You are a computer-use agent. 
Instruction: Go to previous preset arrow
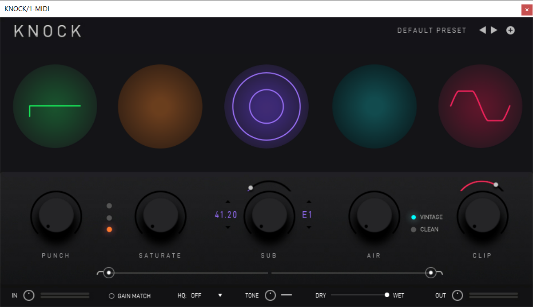[x=482, y=30]
